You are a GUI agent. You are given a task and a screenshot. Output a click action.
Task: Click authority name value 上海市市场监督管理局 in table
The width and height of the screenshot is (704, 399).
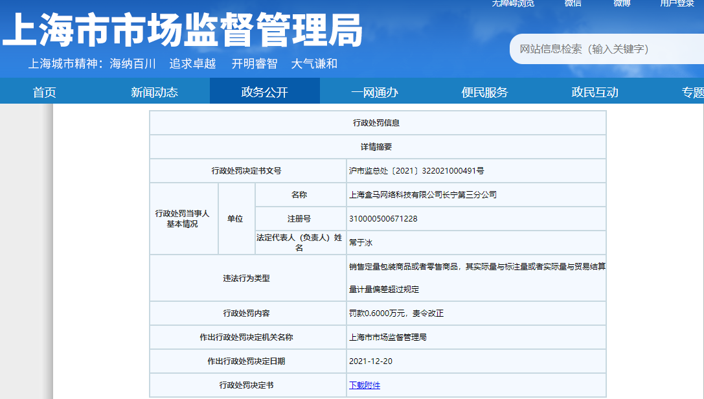point(388,337)
